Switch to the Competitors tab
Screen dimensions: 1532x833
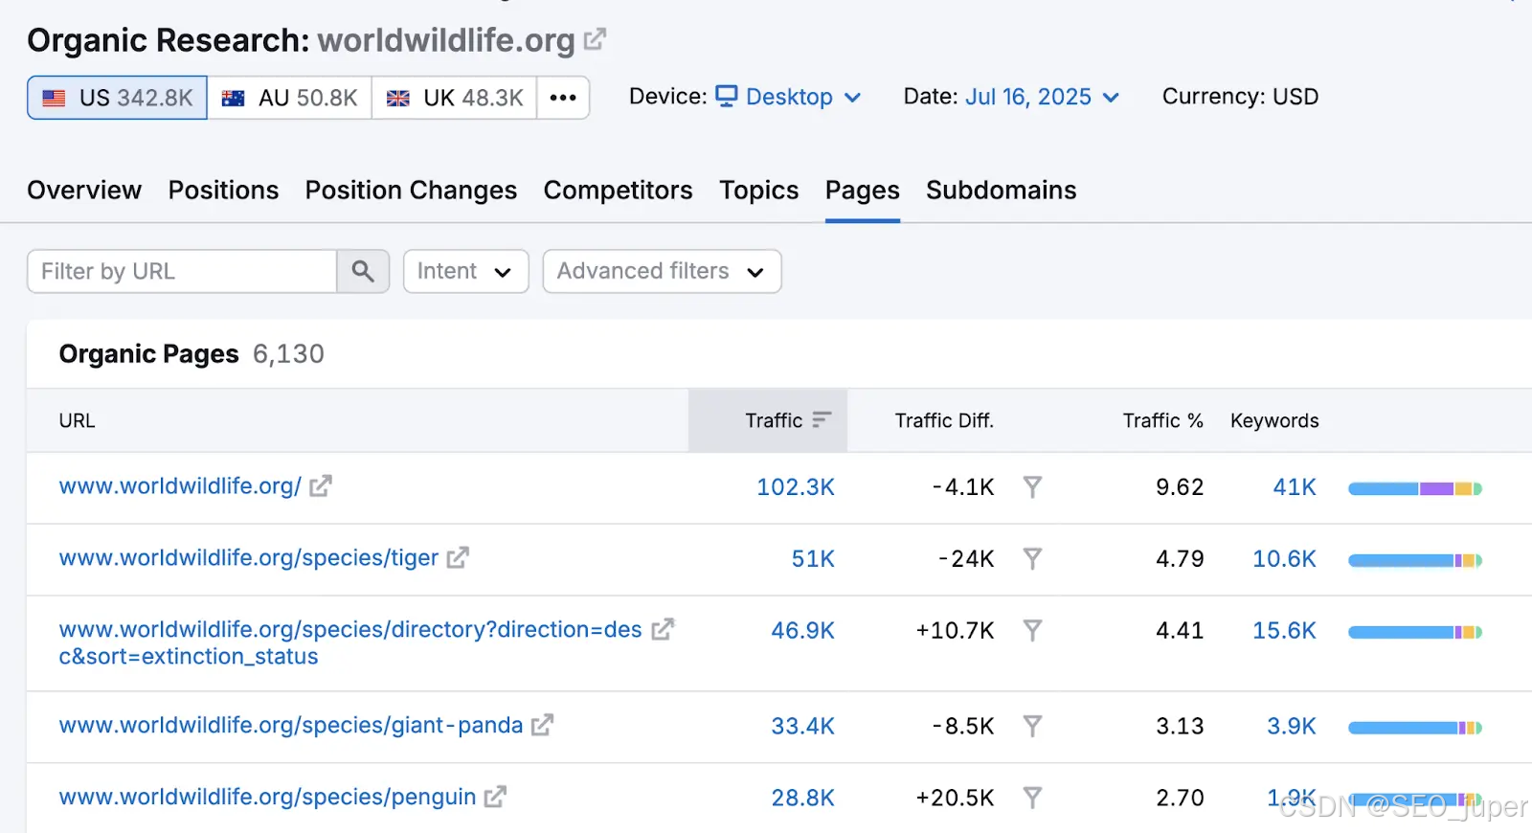(x=618, y=190)
